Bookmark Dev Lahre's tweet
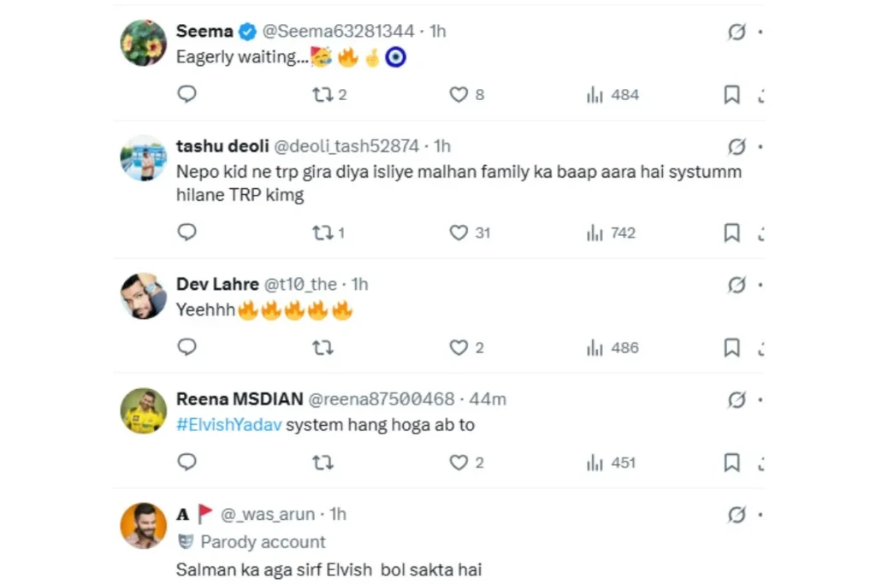Screen dimensions: 876x584 (731, 347)
